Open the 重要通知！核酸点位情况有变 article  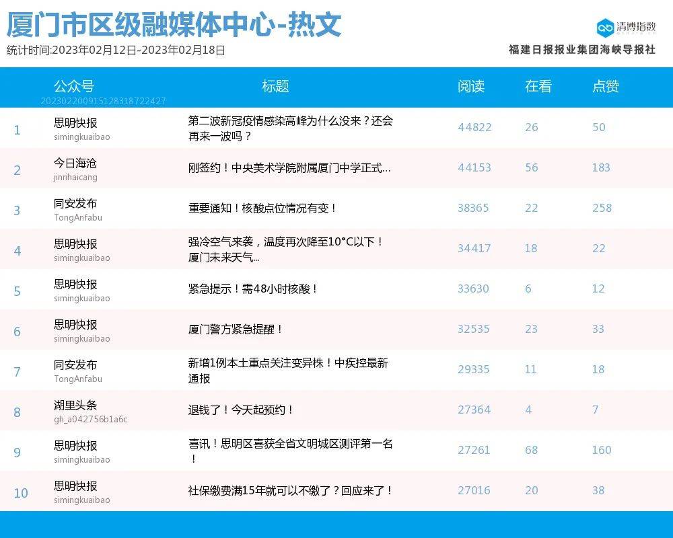[262, 208]
